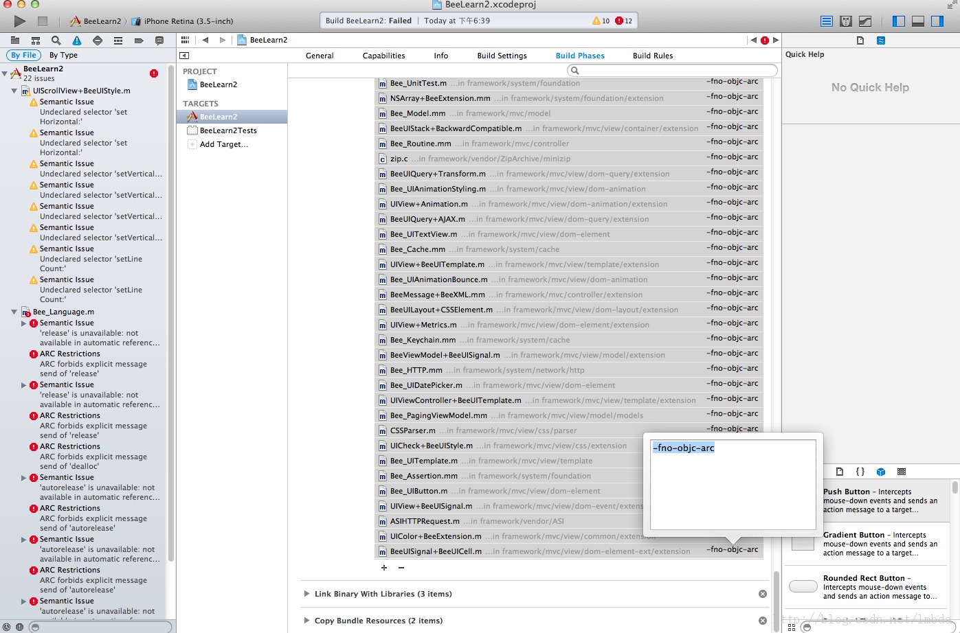This screenshot has width=960, height=633.
Task: Open the symbol navigator icon
Action: tap(36, 41)
